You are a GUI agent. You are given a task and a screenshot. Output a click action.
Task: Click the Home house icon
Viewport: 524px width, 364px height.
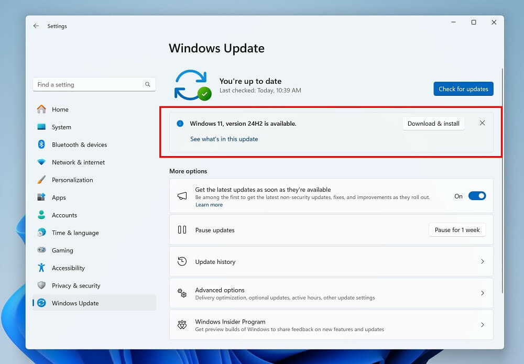coord(41,109)
